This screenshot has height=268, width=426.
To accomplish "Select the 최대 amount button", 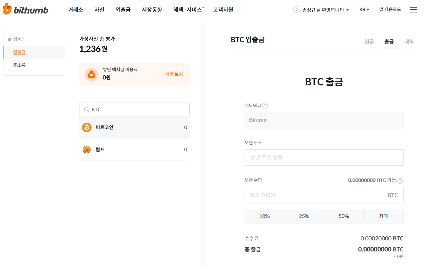I will click(384, 216).
